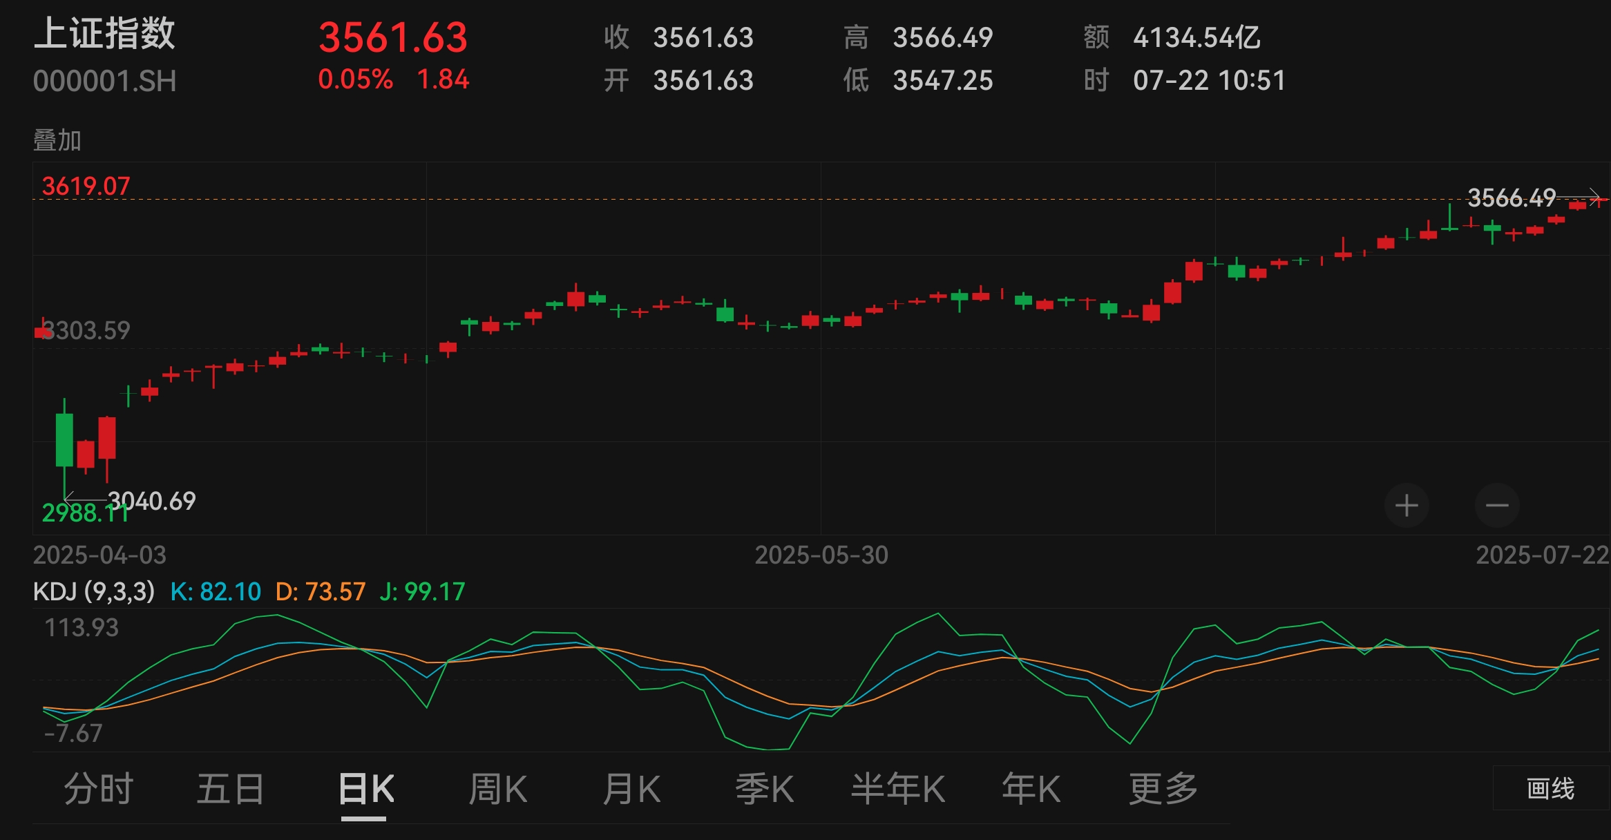
Task: Open the 月K monthly chart tab
Action: click(631, 789)
